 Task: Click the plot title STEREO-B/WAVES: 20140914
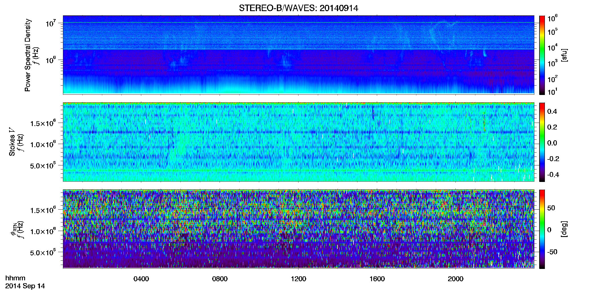(x=298, y=8)
